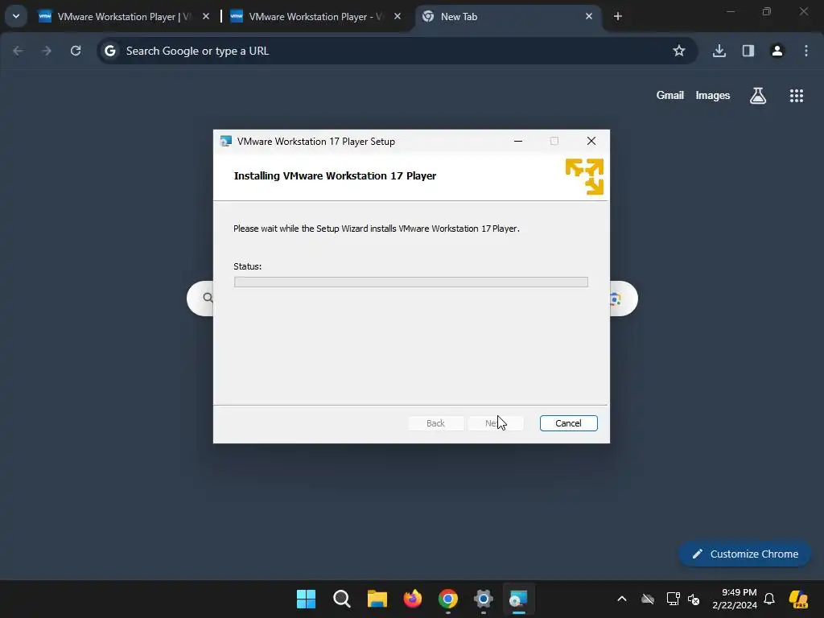Close the first VMware Workstation Player tab
Viewport: 824px width, 618px height.
tap(206, 16)
